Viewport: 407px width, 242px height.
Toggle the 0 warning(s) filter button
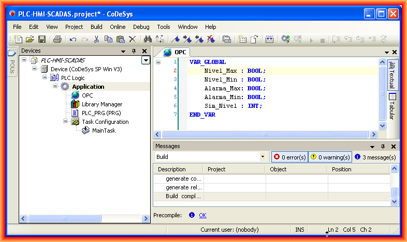(x=330, y=157)
